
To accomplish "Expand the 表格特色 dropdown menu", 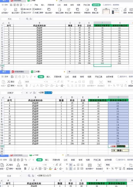I will [x=81, y=13].
